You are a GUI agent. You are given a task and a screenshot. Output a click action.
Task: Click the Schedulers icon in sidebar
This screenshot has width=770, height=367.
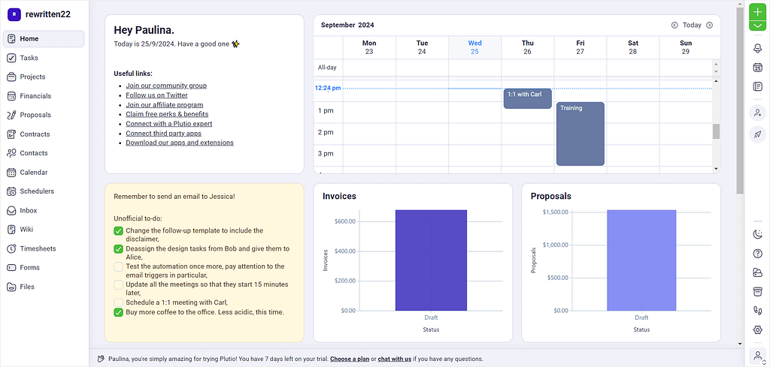(11, 191)
